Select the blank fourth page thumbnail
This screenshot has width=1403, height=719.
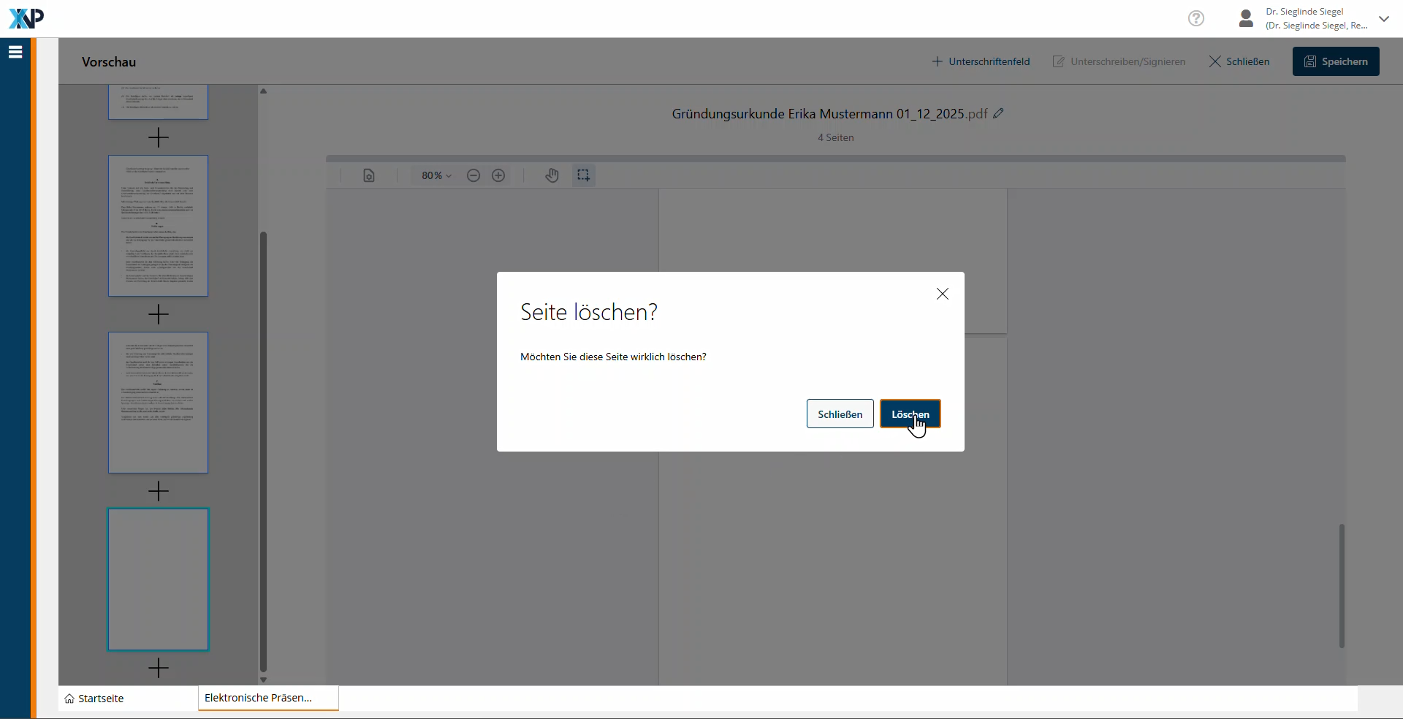[158, 579]
